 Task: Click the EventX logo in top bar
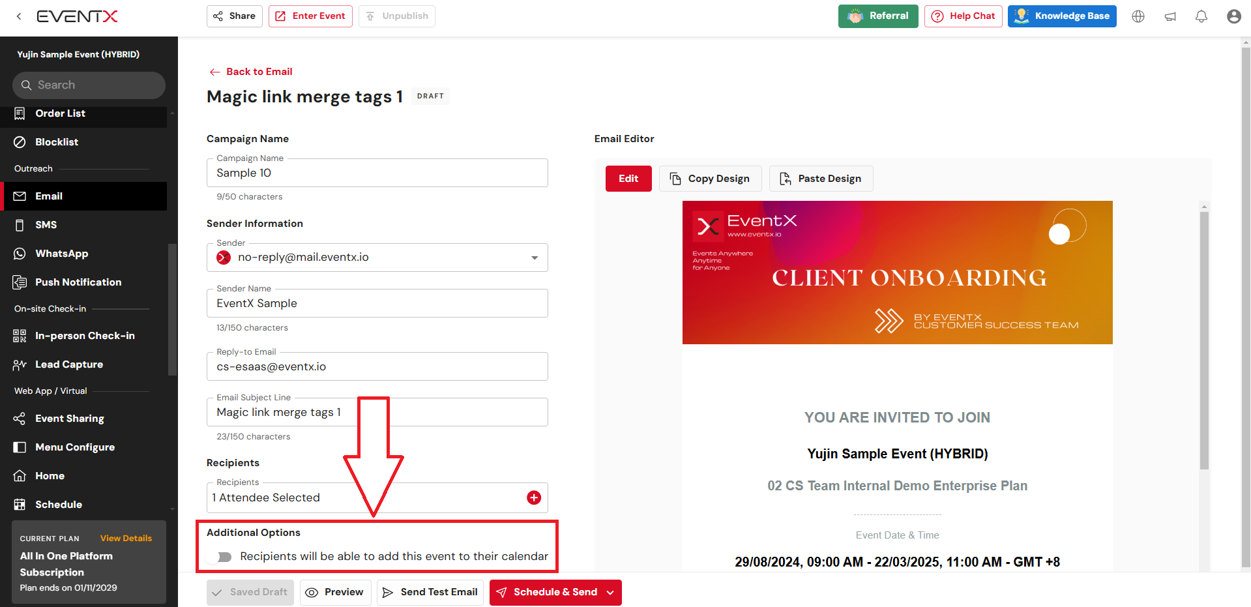77,16
